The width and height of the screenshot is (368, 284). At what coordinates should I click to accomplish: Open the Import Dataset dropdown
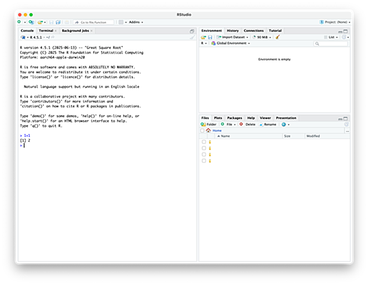click(232, 37)
